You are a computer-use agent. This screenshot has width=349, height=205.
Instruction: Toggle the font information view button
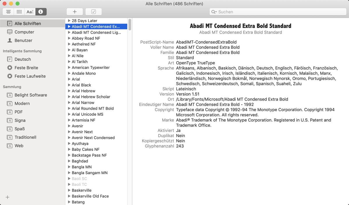[41, 12]
